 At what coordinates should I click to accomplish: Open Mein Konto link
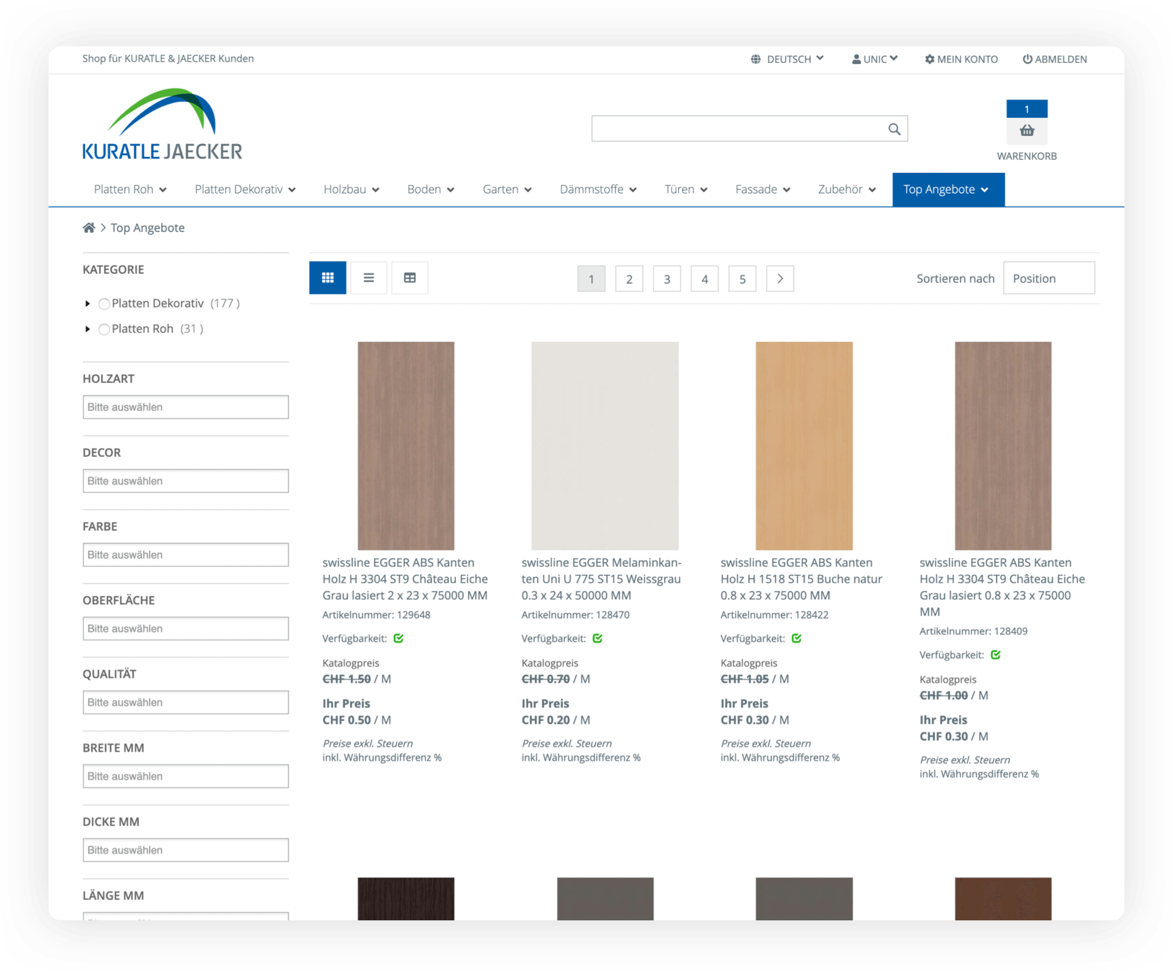[961, 59]
